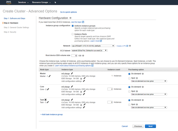Click the Master On-demand info icon
The height and width of the screenshot is (131, 178).
[x=143, y=74]
